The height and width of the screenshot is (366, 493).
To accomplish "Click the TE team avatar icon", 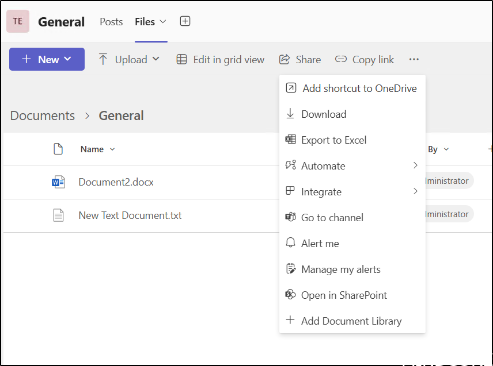I will click(x=18, y=21).
